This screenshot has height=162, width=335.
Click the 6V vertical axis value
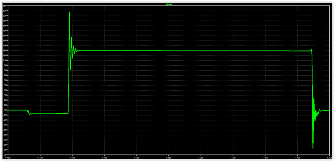[x=5, y=80]
